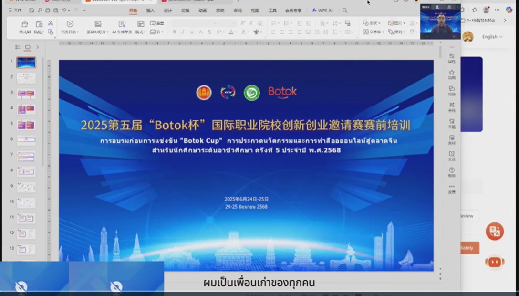519x296 pixels.
Task: Select the Format Painter tool
Action: (x=24, y=27)
